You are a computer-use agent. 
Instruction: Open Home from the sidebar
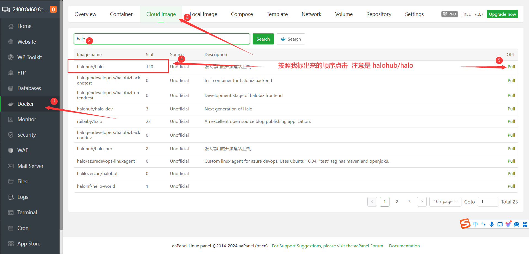click(x=24, y=26)
